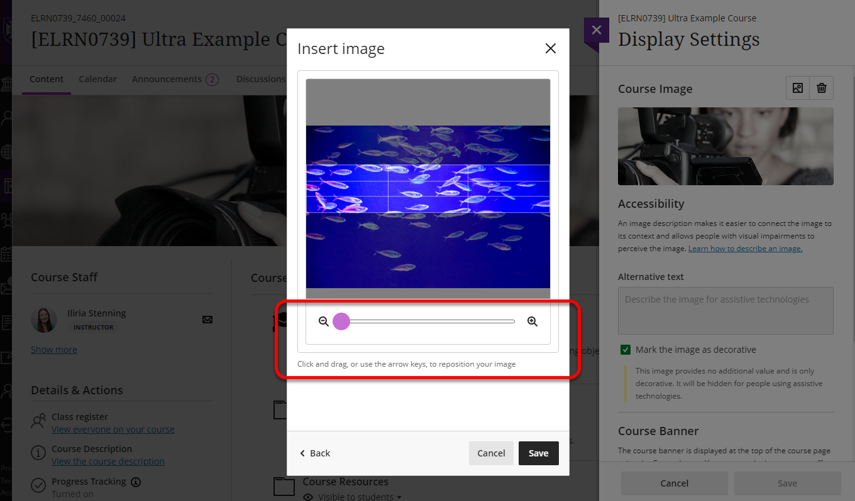Click the Accessibility heading

coord(651,204)
